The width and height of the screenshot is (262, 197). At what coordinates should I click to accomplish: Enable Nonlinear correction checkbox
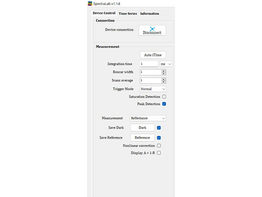[159, 146]
